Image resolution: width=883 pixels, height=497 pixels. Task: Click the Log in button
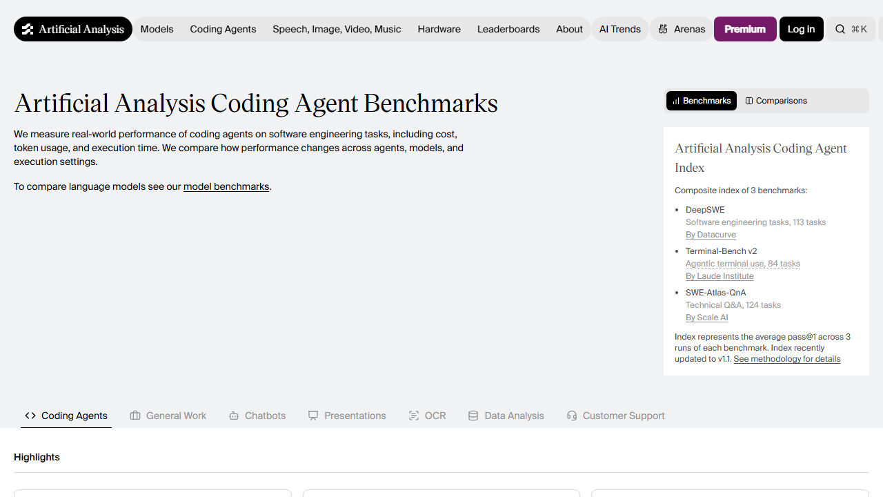[x=802, y=29]
